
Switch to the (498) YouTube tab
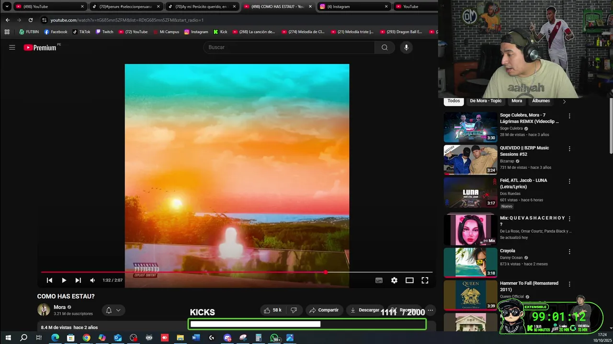[49, 7]
